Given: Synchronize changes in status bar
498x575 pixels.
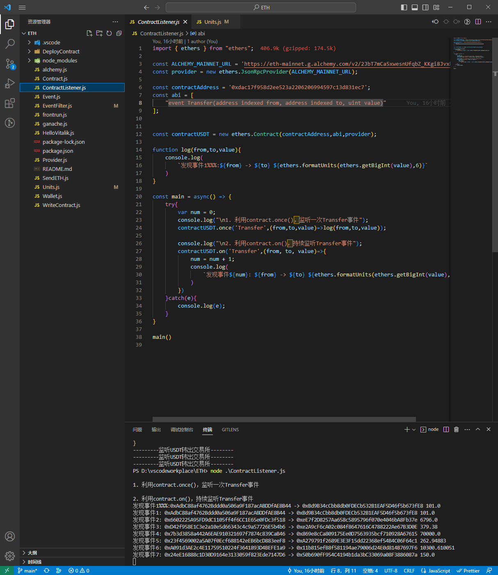Looking at the screenshot, I should point(47,570).
